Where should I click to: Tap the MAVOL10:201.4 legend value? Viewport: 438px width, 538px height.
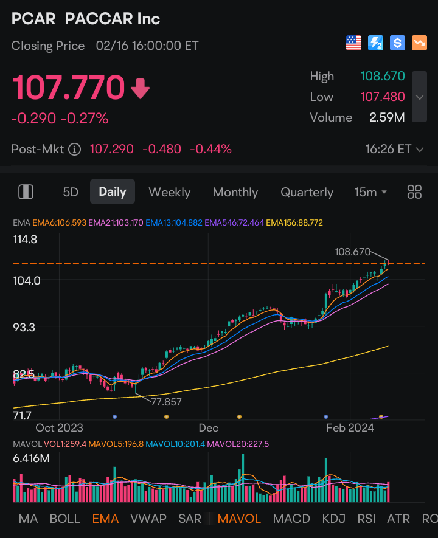(175, 444)
